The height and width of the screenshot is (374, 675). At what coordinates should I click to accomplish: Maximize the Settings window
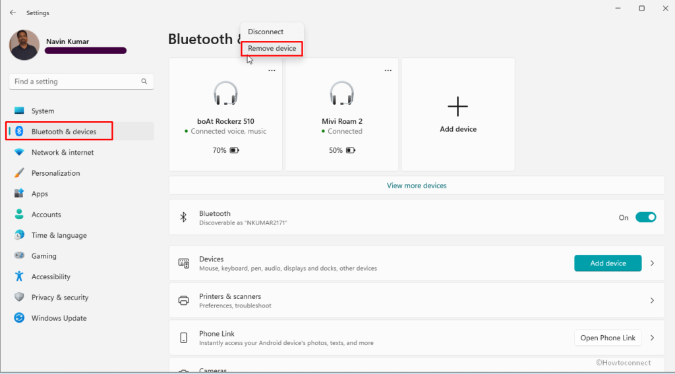click(641, 8)
